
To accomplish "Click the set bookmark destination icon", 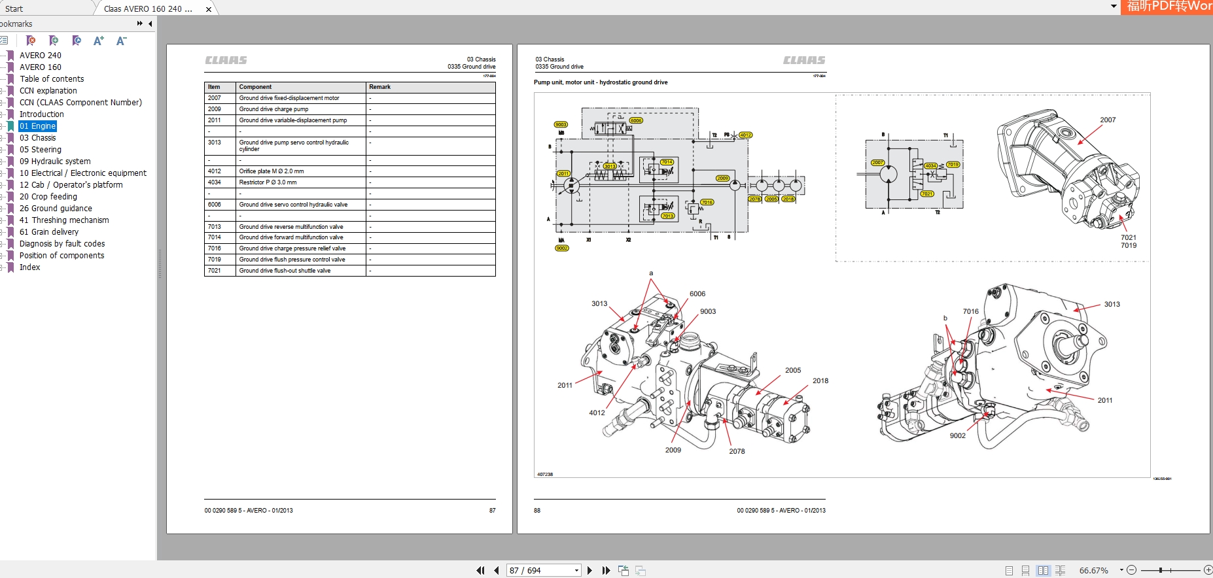I will coord(77,41).
